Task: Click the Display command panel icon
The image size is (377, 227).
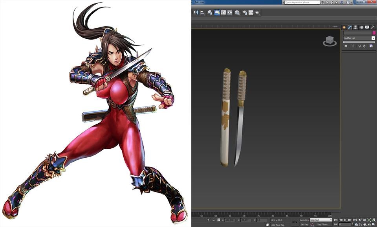Action: point(367,27)
